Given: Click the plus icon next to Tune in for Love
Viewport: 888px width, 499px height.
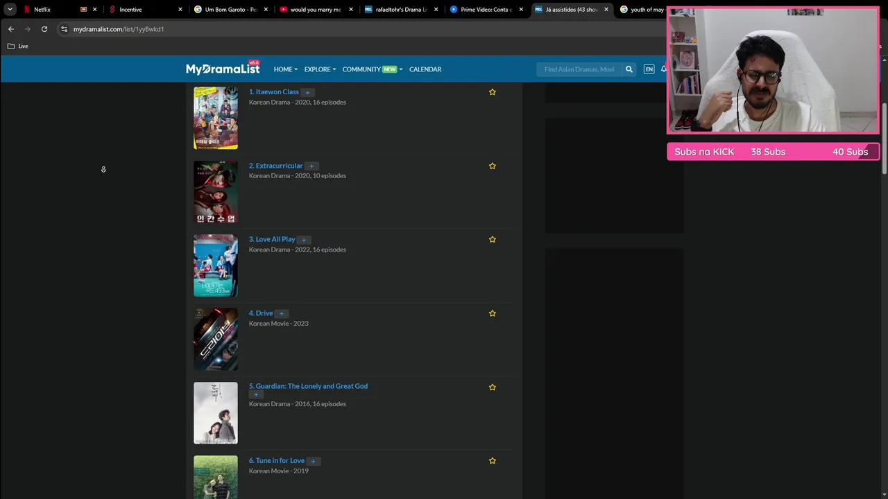Looking at the screenshot, I should (313, 461).
